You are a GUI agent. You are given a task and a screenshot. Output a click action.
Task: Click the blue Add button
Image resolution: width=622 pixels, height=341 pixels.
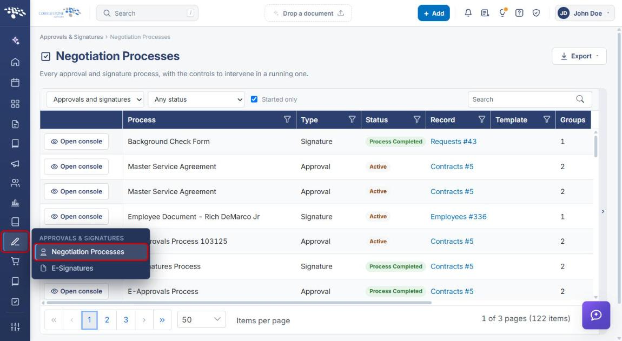coord(434,13)
